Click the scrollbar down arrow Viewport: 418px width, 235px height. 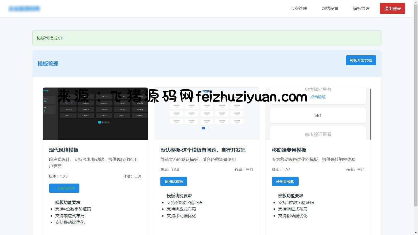point(416,233)
